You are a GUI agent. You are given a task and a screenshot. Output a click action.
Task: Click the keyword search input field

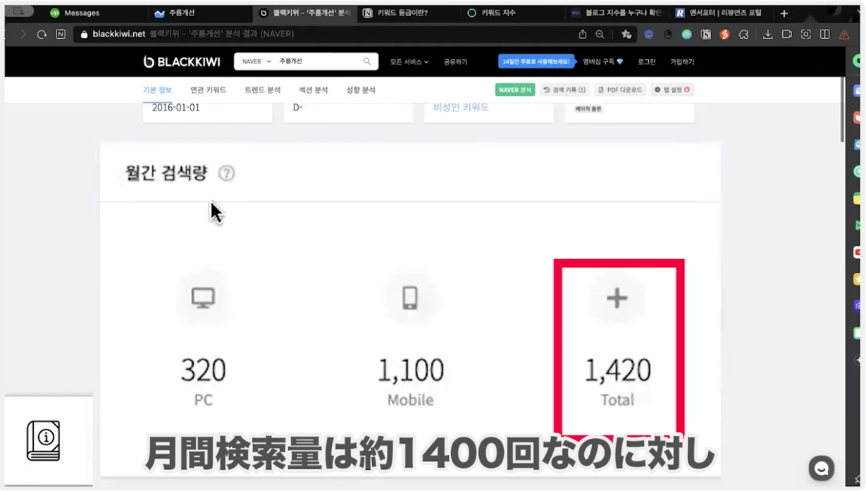click(317, 62)
